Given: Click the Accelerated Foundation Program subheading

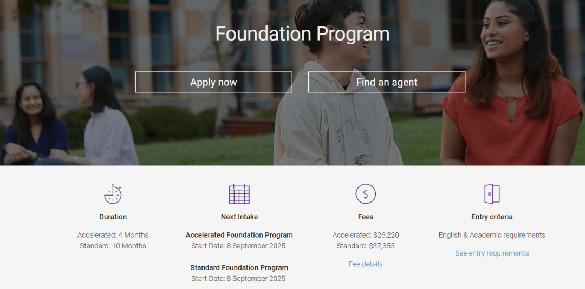Looking at the screenshot, I should (x=239, y=235).
